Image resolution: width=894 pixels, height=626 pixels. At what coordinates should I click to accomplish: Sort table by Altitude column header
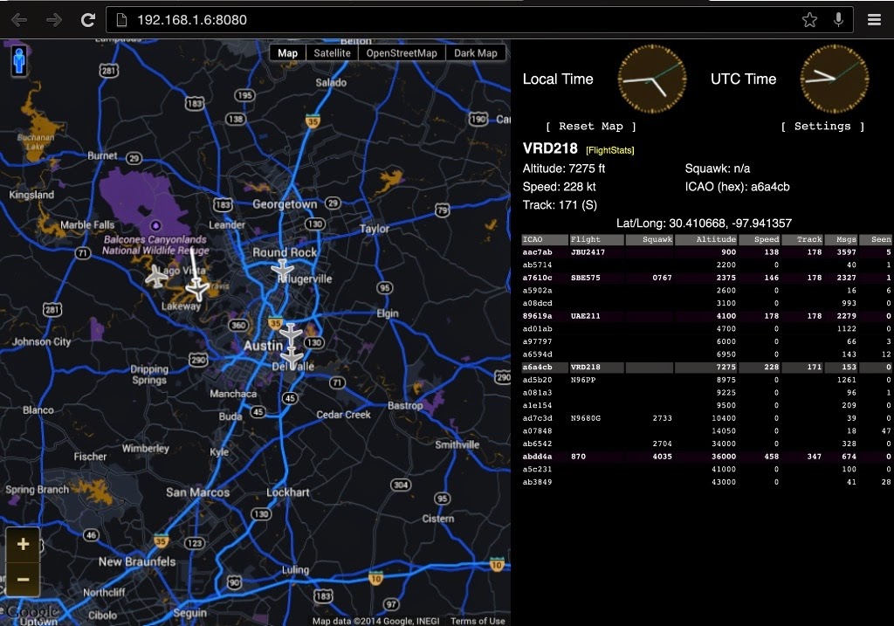[706, 239]
